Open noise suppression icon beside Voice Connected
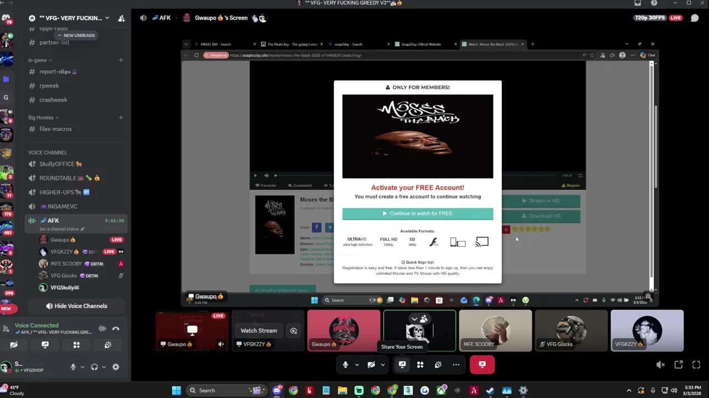 click(102, 328)
